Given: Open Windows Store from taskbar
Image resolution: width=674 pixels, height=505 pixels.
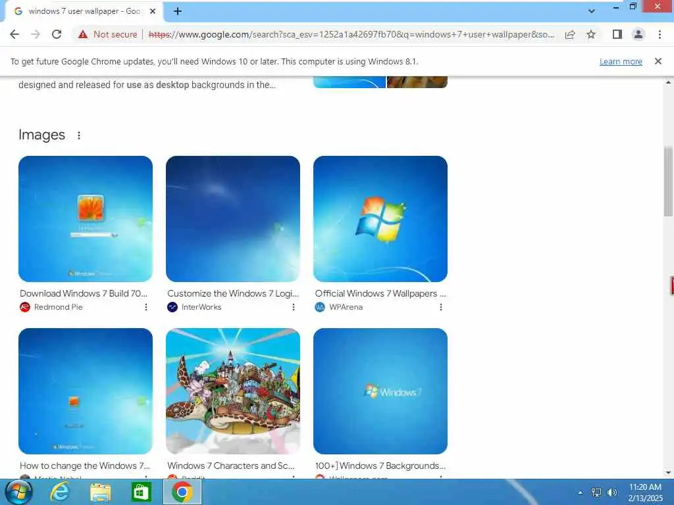Looking at the screenshot, I should point(141,492).
